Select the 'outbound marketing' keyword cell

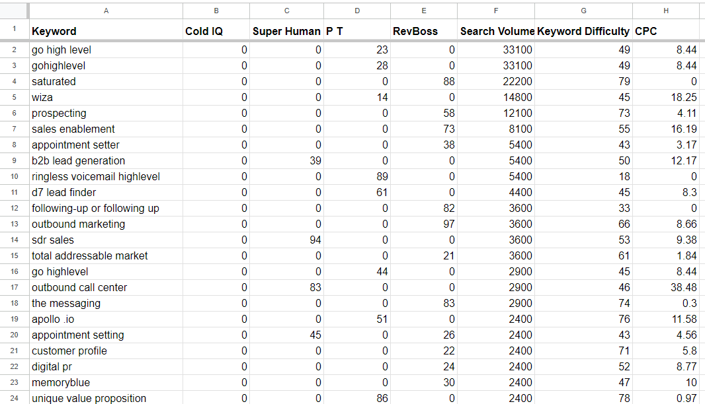point(106,224)
